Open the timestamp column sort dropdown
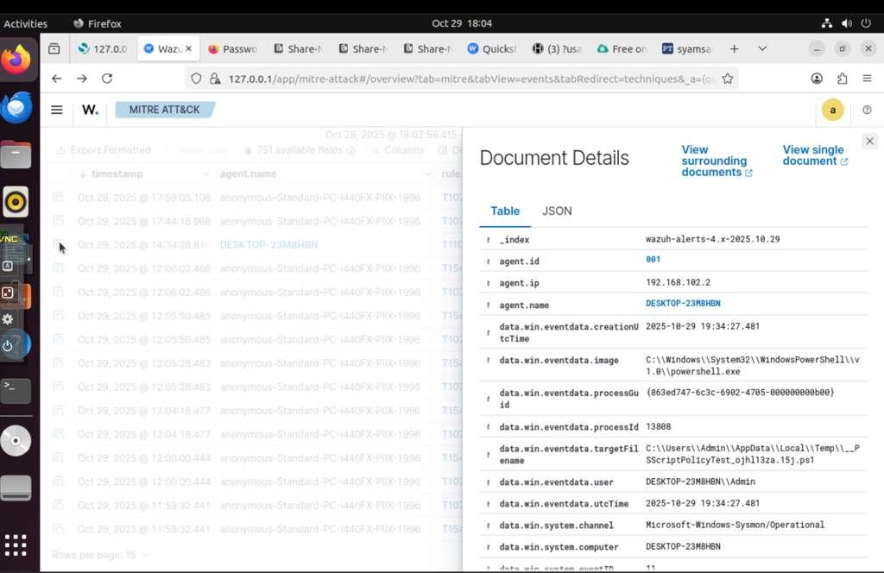884x573 pixels. [205, 173]
